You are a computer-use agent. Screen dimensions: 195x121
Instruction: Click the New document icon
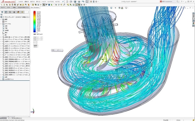[x=67, y=2]
